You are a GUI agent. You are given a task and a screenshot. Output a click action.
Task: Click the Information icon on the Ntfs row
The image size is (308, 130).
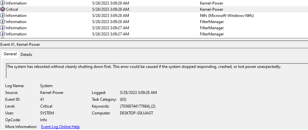pyautogui.click(x=3, y=16)
